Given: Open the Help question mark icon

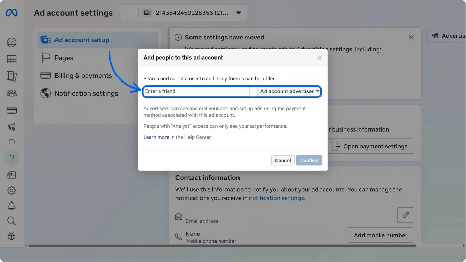Looking at the screenshot, I should (x=11, y=158).
